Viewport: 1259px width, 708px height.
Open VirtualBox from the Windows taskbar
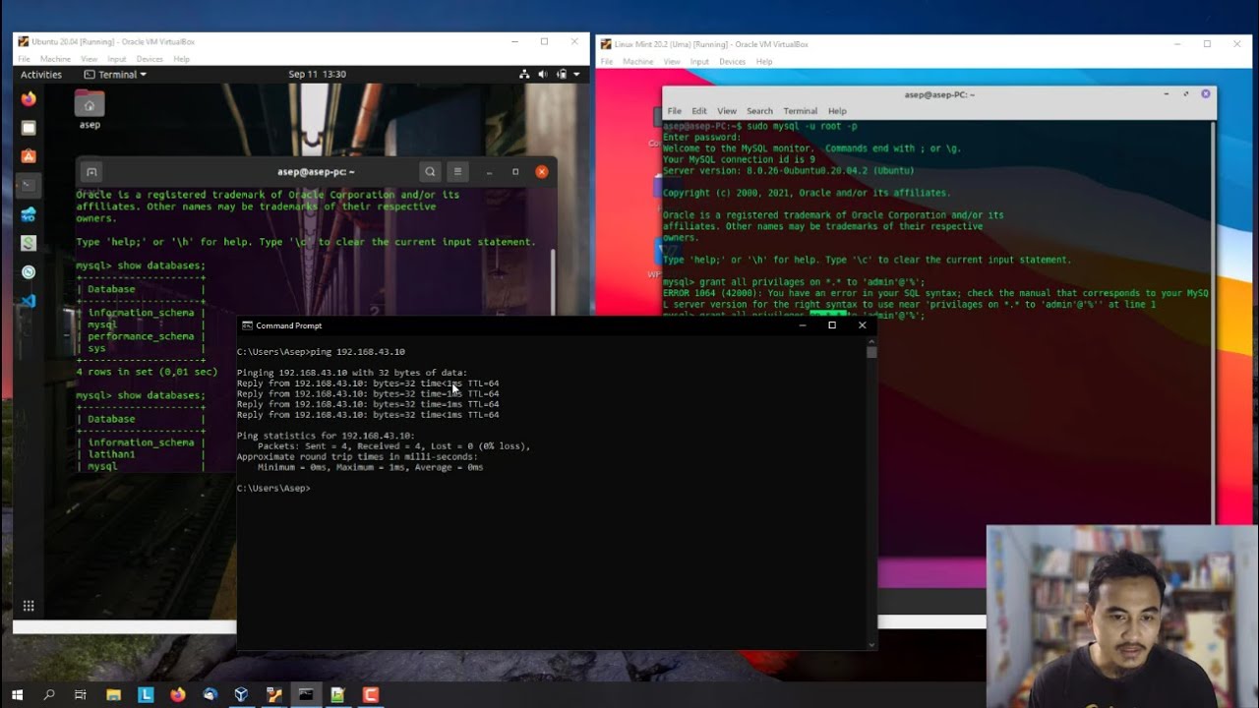click(x=241, y=694)
